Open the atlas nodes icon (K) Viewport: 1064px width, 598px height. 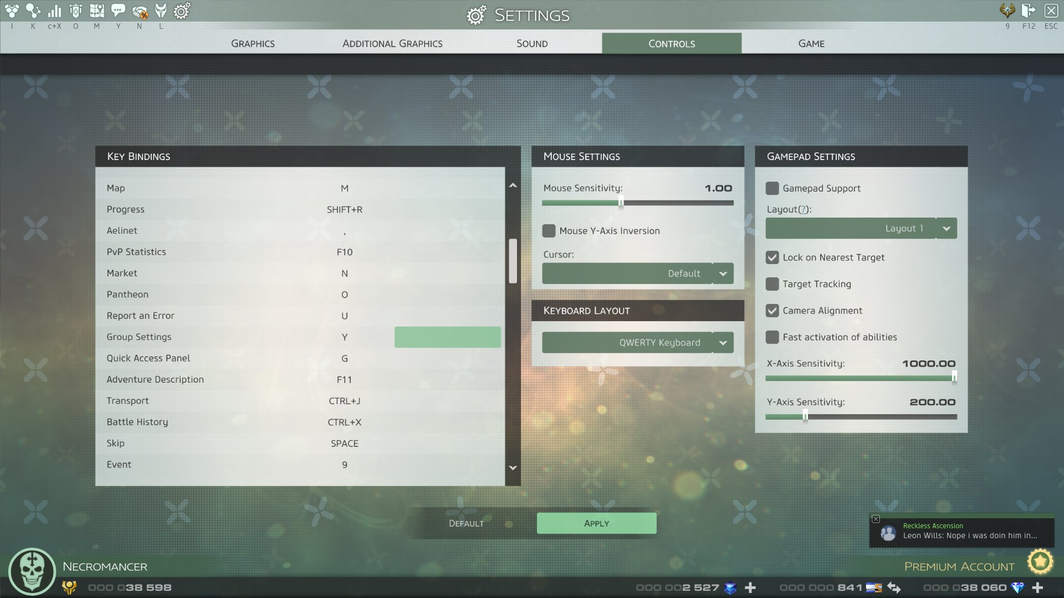coord(33,11)
